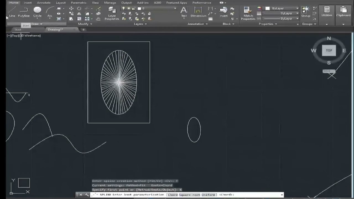Image resolution: width=354 pixels, height=199 pixels.
Task: Select the Polyline tool
Action: 24,12
